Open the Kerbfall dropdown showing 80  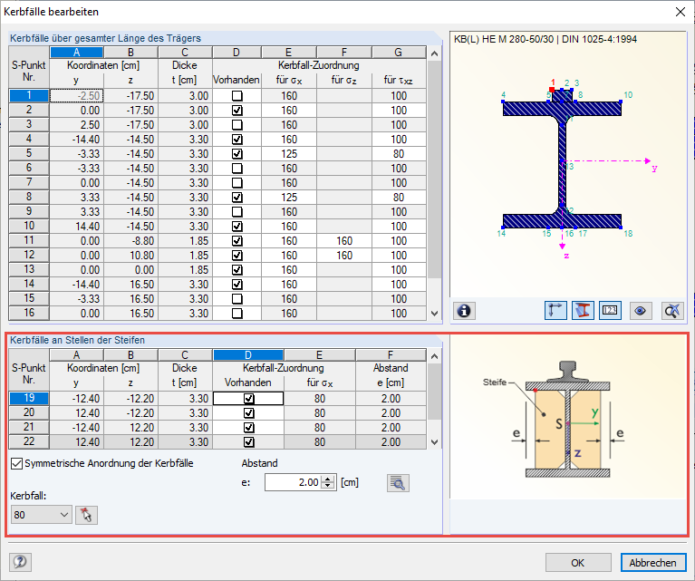point(42,515)
